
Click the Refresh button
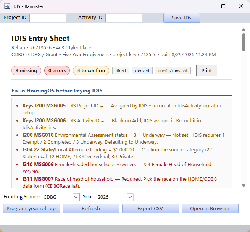(x=91, y=209)
